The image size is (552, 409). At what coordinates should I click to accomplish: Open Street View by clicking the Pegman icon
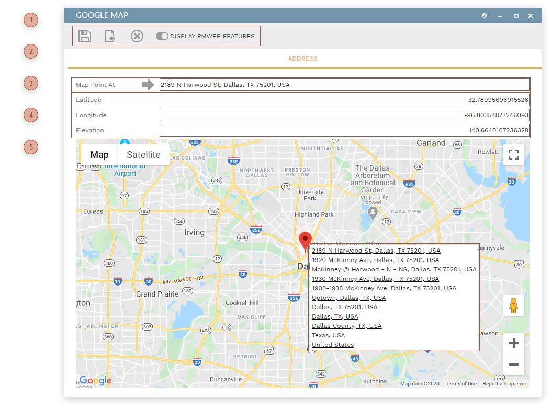[513, 305]
